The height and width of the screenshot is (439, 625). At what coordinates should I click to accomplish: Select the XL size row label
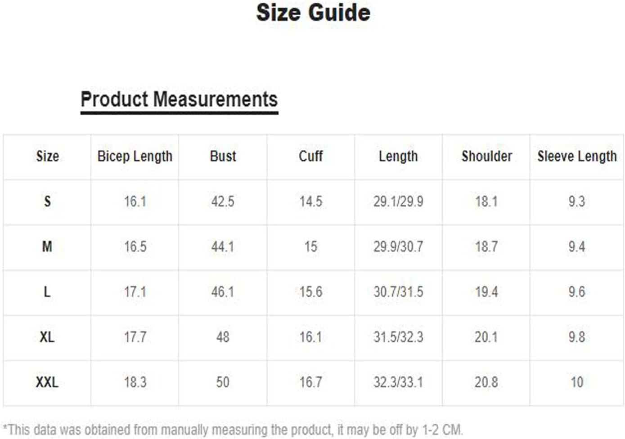click(x=47, y=337)
